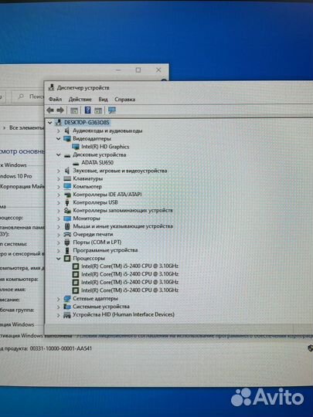Click the Scan for hardware changes monitor icon

tap(112, 110)
